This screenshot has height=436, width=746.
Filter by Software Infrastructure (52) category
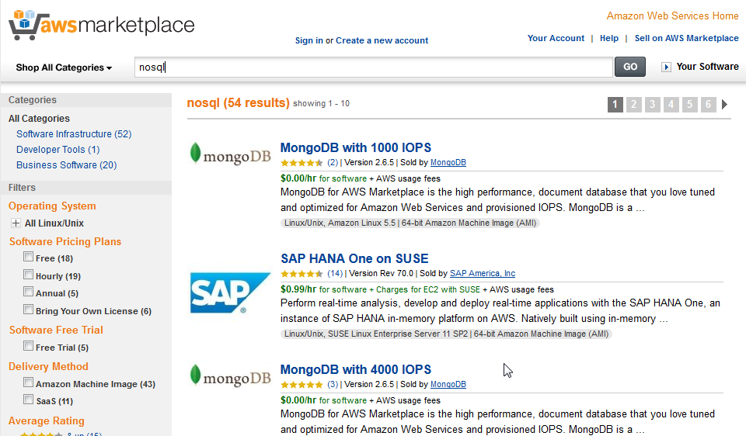click(x=74, y=134)
